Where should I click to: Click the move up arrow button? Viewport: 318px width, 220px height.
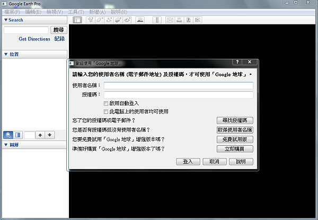point(40,135)
